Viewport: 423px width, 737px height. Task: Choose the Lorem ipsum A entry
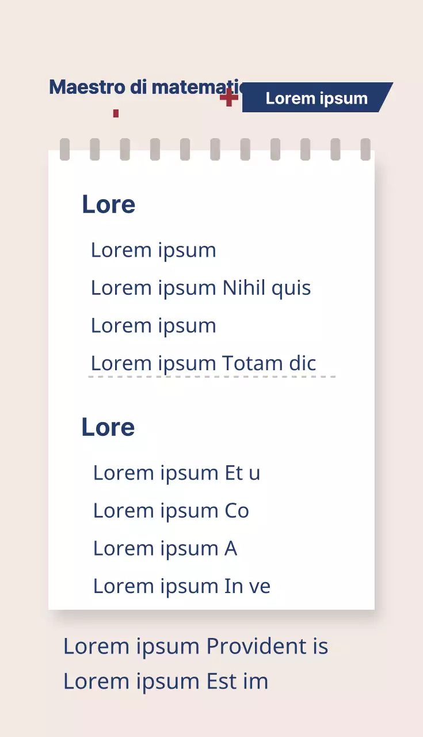(x=165, y=548)
